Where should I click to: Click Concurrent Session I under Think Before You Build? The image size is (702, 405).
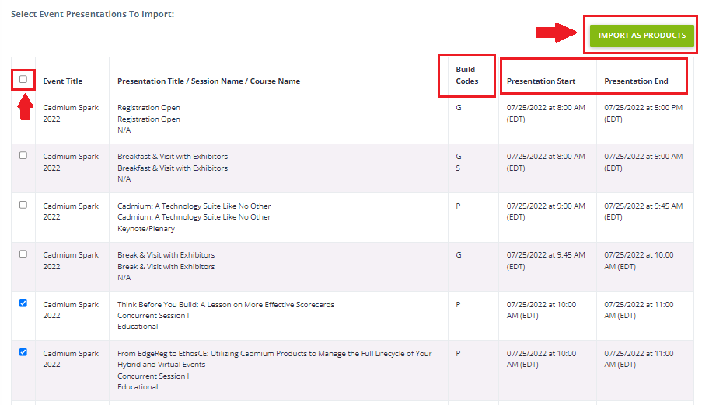pos(153,316)
